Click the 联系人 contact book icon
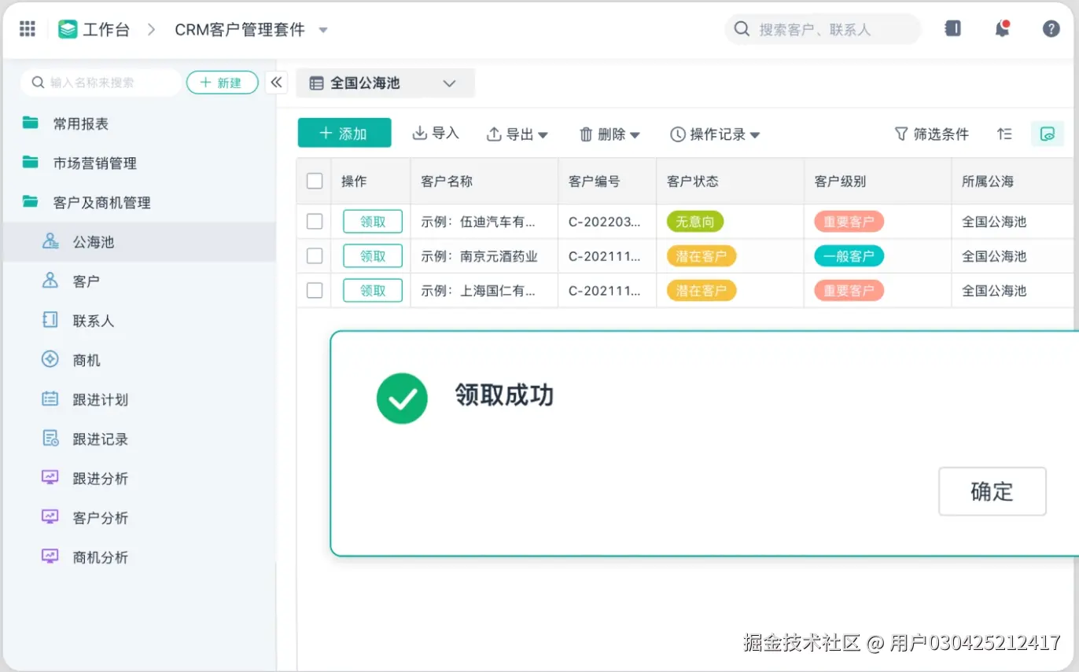This screenshot has height=672, width=1079. click(x=49, y=320)
